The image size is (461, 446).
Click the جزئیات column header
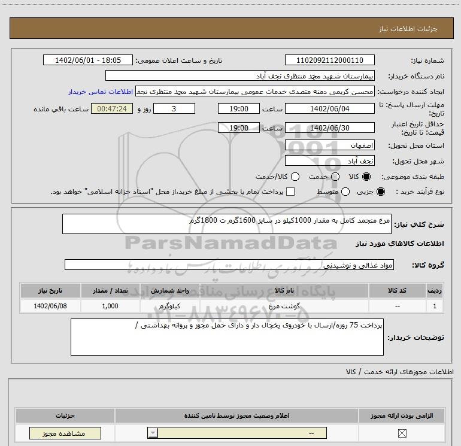[x=65, y=415]
